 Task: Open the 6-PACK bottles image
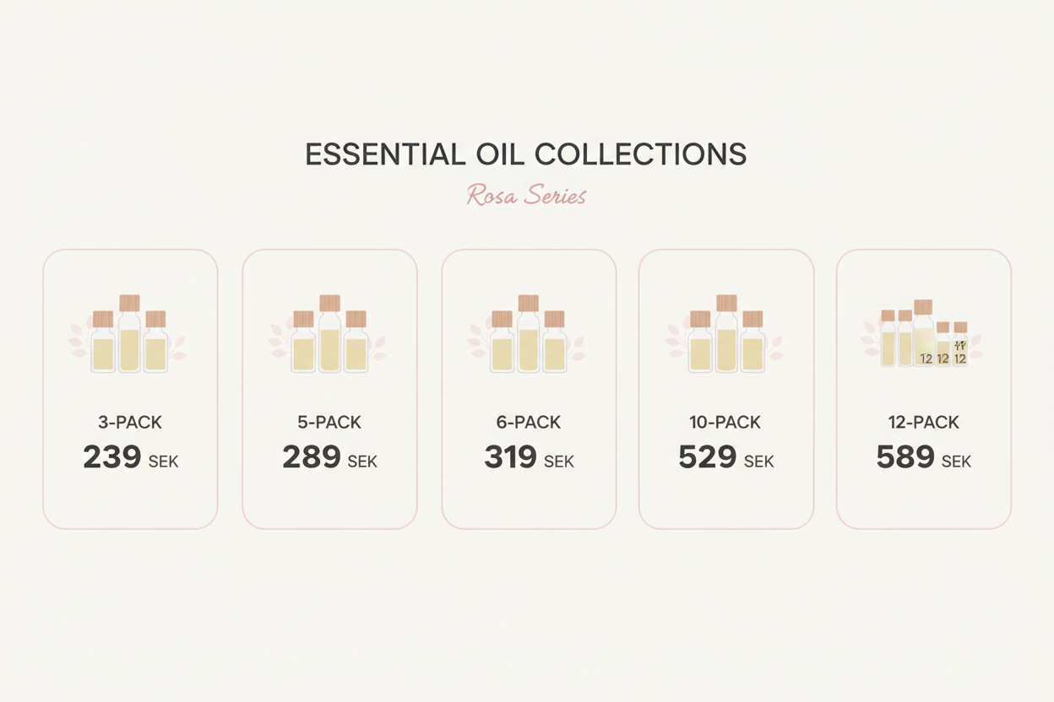coord(528,336)
